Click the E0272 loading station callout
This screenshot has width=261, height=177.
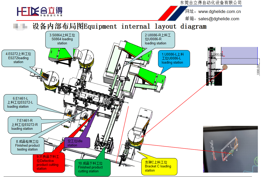point(18,58)
